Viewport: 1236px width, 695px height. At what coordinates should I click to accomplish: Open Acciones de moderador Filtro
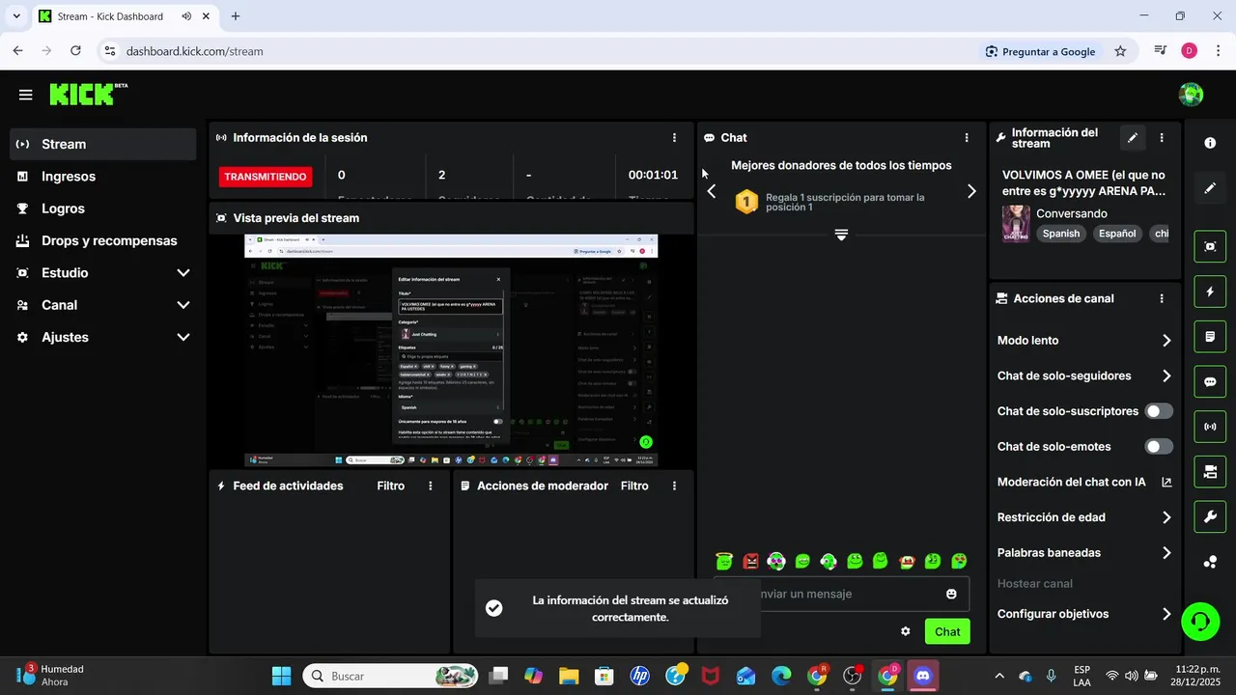pyautogui.click(x=634, y=486)
